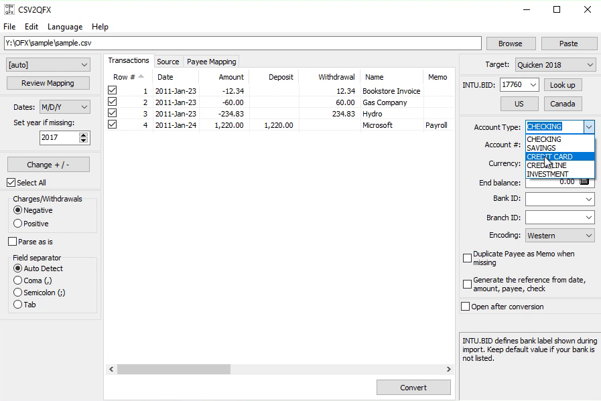Decrease year with stepper down arrow
This screenshot has height=401, width=601.
(83, 140)
